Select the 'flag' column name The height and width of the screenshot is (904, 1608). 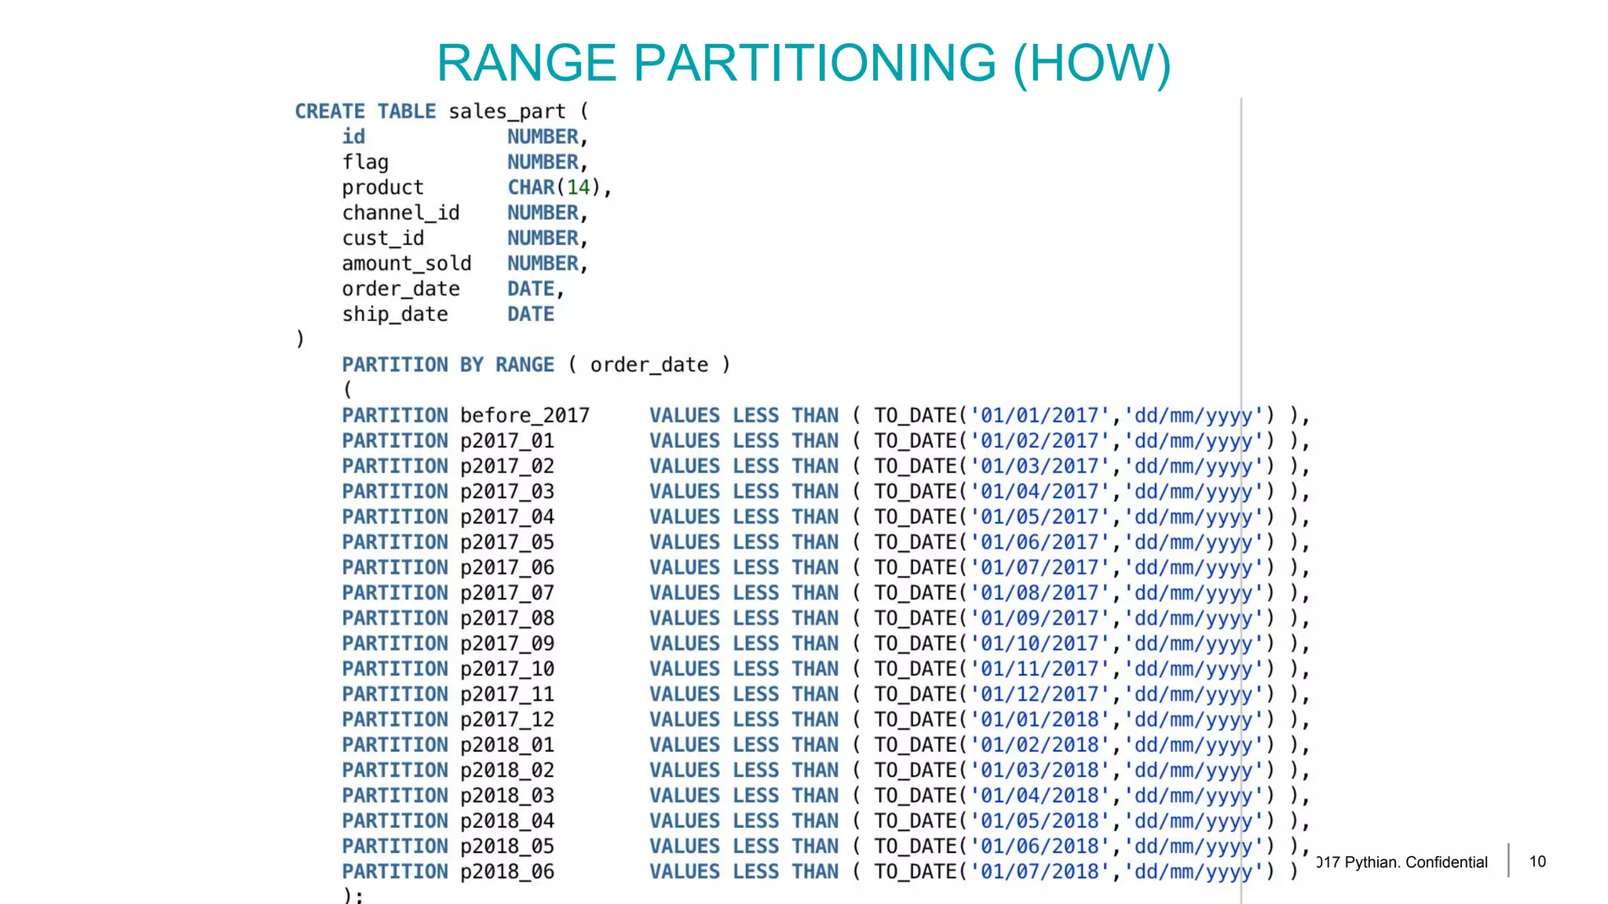[365, 162]
